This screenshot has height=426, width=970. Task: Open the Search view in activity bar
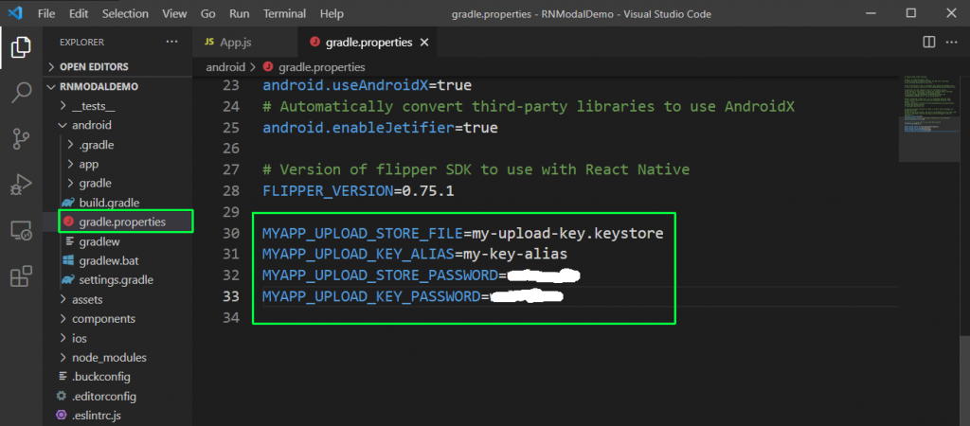click(21, 93)
